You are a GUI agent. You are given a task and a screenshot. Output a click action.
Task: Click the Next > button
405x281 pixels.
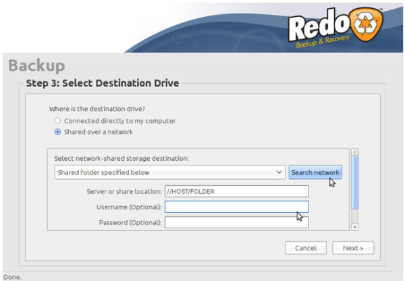pyautogui.click(x=353, y=248)
